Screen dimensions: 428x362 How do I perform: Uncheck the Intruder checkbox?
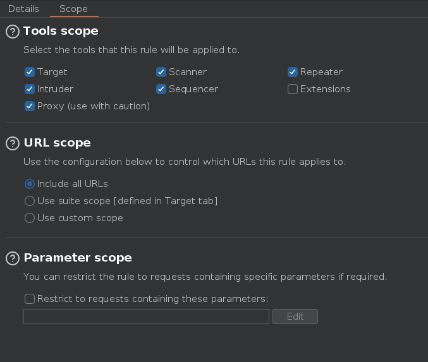(x=29, y=89)
